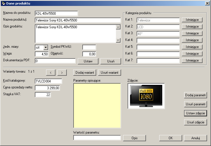Viewport: 211px width, 146px height.
Task: Click Istniejące button for Kat 3
Action: 192,33
